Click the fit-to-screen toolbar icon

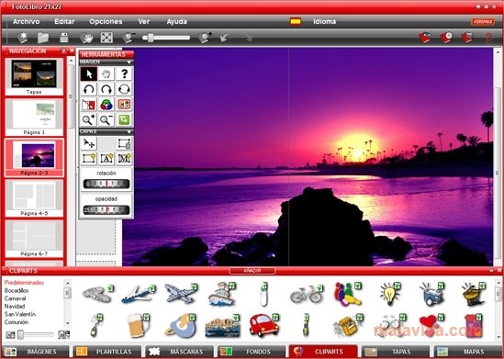[x=106, y=38]
